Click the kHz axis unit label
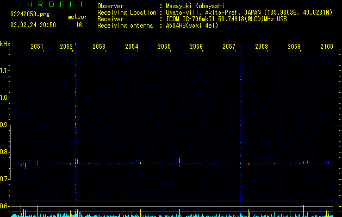Screen dimensions: 342x217 point(5,44)
